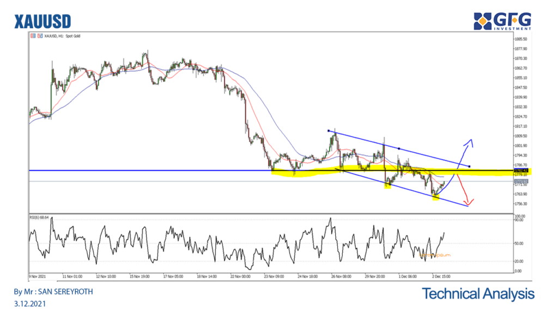Select the channel's upper-left anchor point
Viewport: 558px width, 313px height.
pos(328,131)
